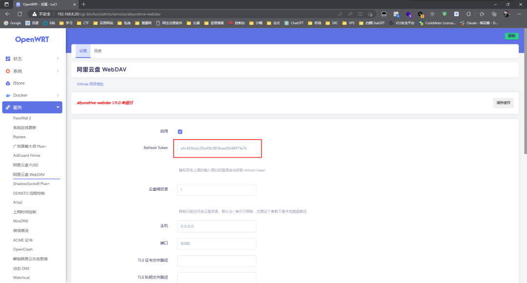The width and height of the screenshot is (527, 283).
Task: Go back with the browser back arrow
Action: click(x=7, y=14)
